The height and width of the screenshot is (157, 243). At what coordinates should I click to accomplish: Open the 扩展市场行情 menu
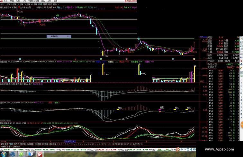point(33,1)
